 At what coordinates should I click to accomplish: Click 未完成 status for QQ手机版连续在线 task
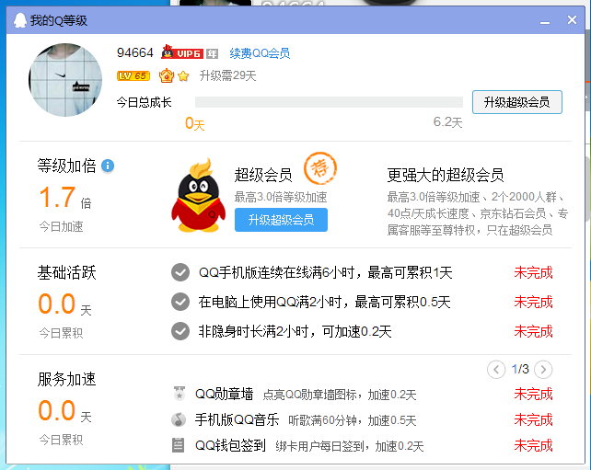coord(533,272)
